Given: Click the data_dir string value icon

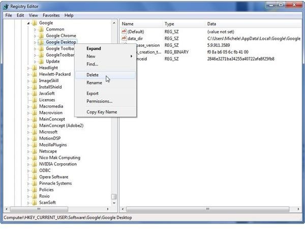Looking at the screenshot, I should click(x=124, y=38).
